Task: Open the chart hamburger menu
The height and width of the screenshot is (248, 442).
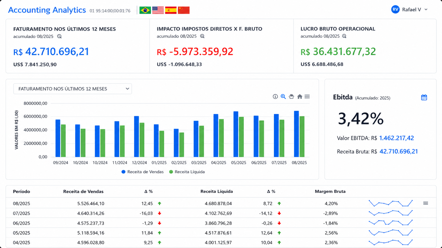Action: pyautogui.click(x=307, y=96)
